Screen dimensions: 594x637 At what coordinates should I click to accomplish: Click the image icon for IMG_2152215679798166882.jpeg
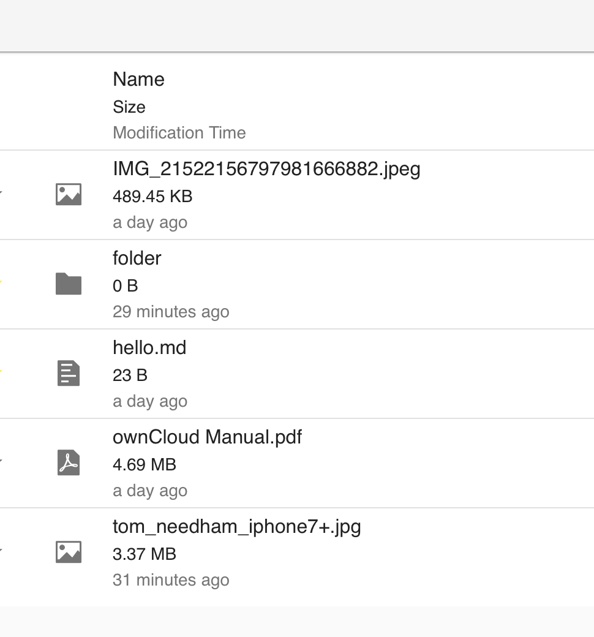pyautogui.click(x=69, y=194)
